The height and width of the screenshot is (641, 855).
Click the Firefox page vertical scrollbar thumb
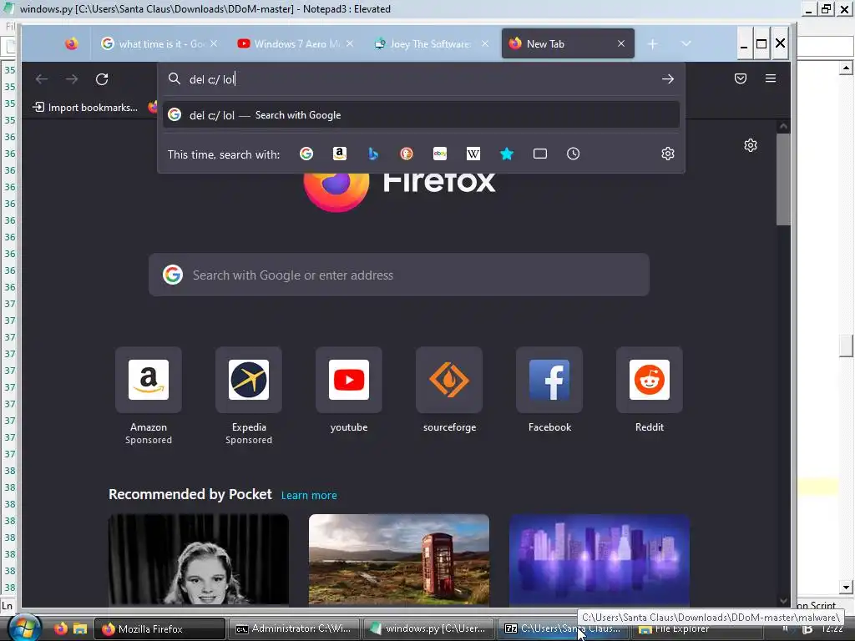(783, 179)
